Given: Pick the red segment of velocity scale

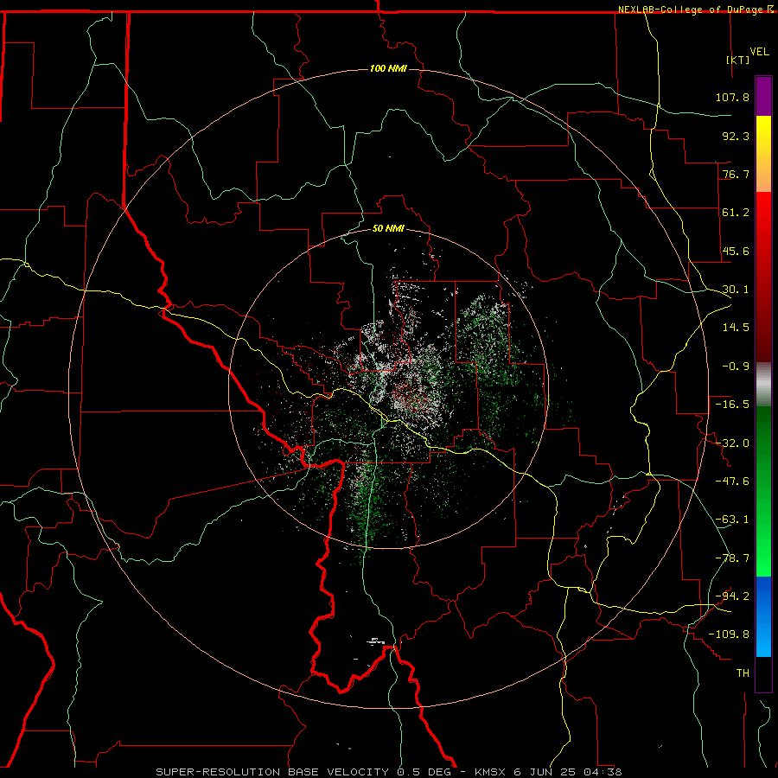Looking at the screenshot, I should pos(763,277).
